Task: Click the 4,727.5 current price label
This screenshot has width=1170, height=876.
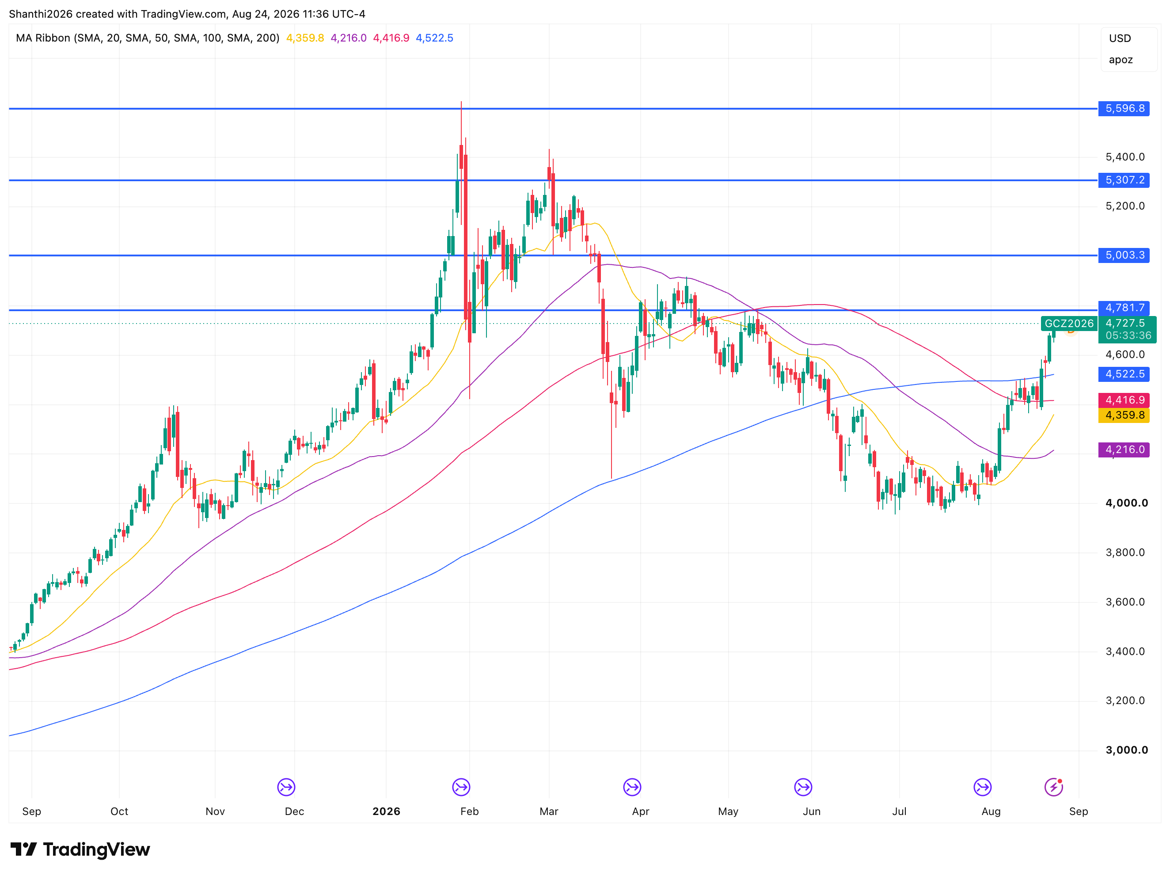Action: click(1124, 323)
